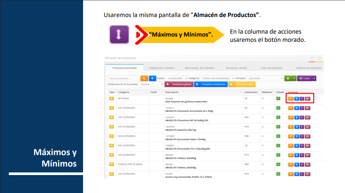The height and width of the screenshot is (193, 345).
Task: Toggle green 'Si' status for ABUELITA Tableta 24x360g
Action: [278, 155]
